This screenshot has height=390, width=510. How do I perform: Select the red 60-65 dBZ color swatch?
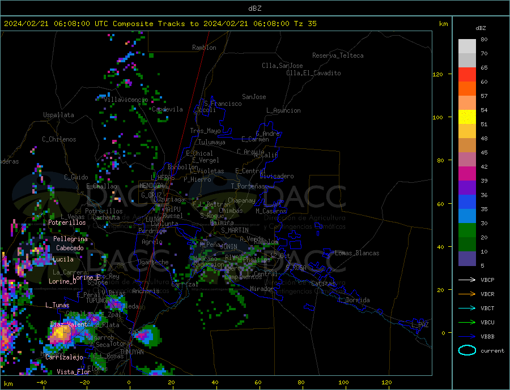(x=467, y=74)
